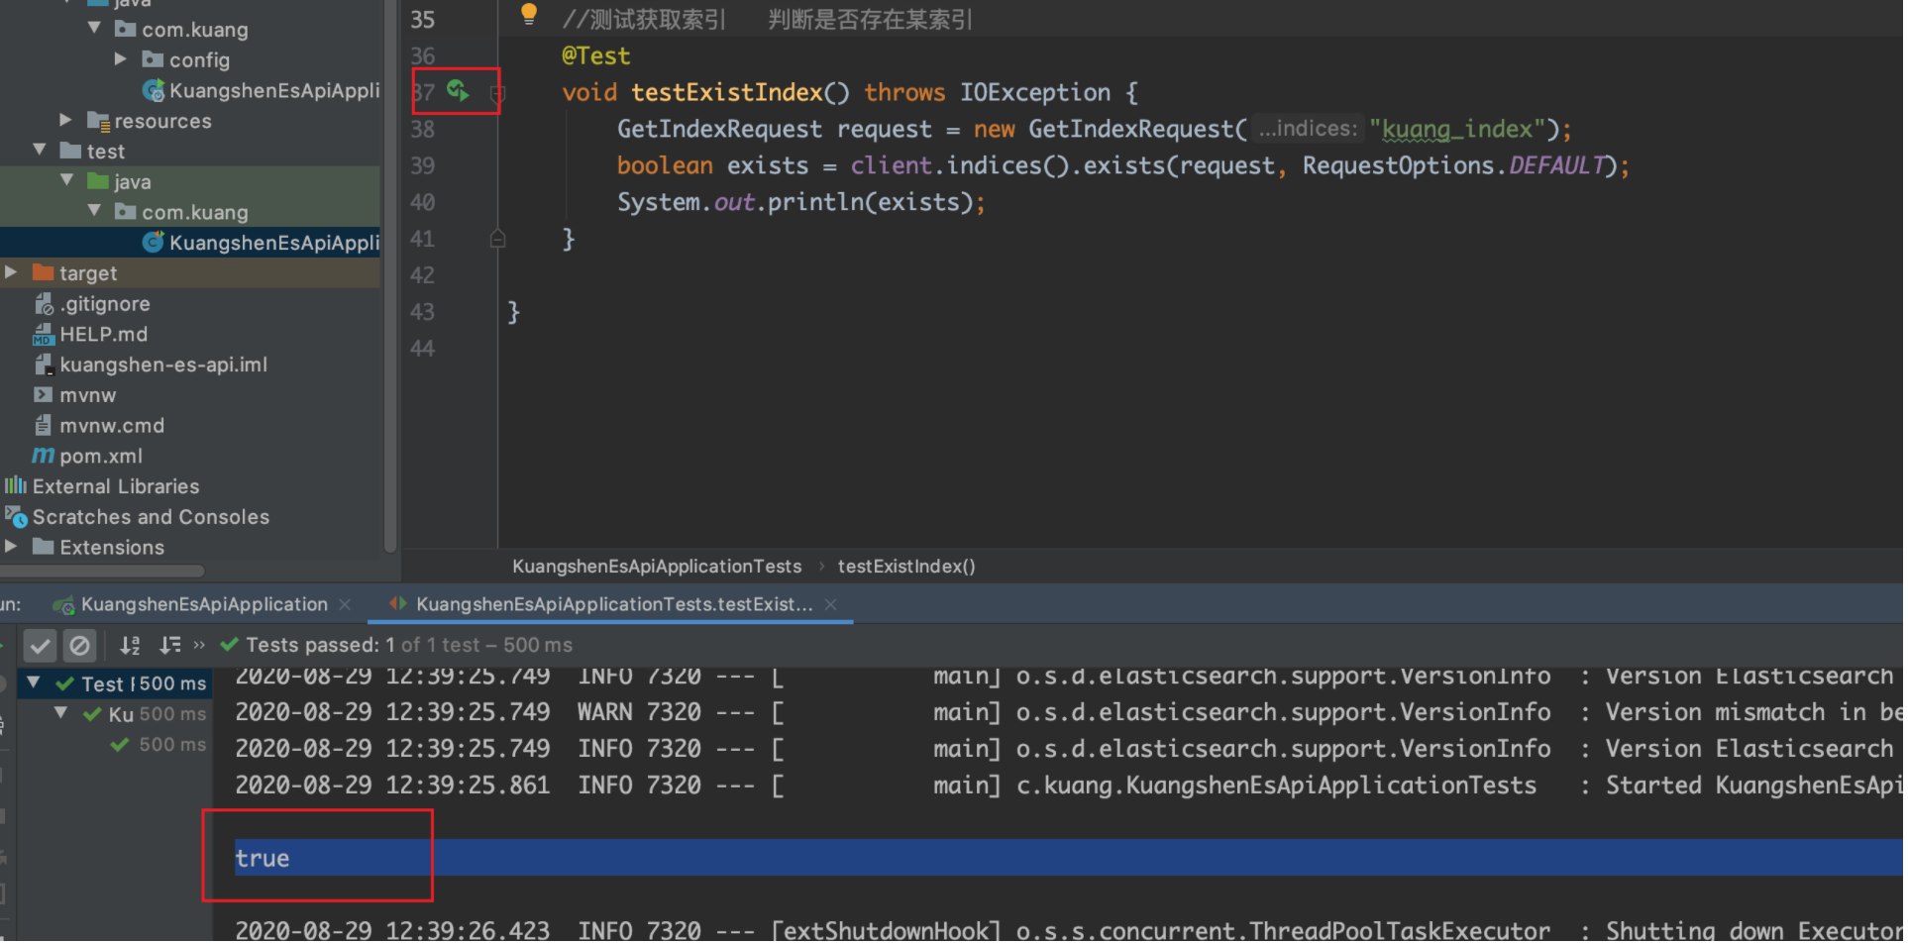The image size is (1908, 943).
Task: Click the .gitignore file icon
Action: (44, 303)
